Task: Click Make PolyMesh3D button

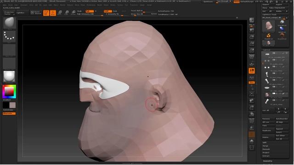Action: click(279, 8)
